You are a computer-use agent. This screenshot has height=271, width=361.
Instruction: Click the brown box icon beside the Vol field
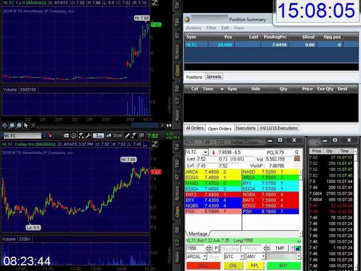point(297,159)
